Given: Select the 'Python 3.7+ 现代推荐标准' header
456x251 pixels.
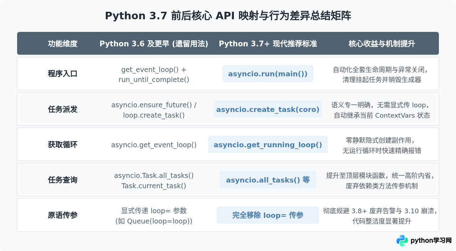Looking at the screenshot, I should click(x=268, y=44).
